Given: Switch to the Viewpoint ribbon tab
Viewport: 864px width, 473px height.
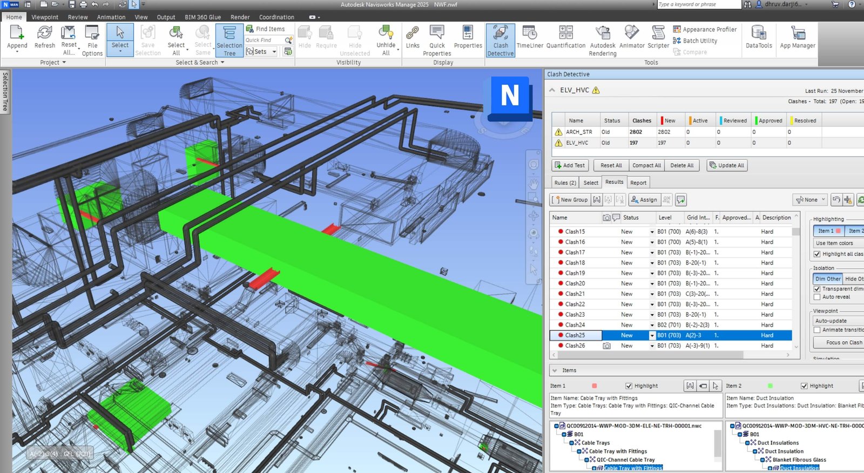Looking at the screenshot, I should coord(45,17).
